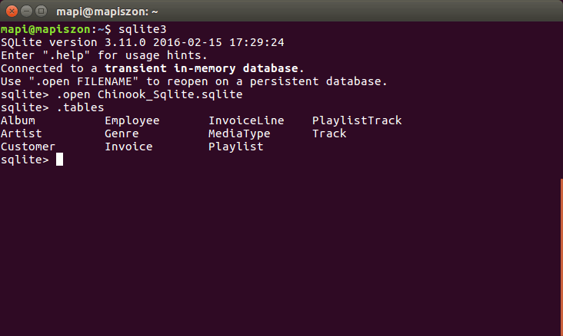
Task: Close the terminal window with red button
Action: pos(12,12)
